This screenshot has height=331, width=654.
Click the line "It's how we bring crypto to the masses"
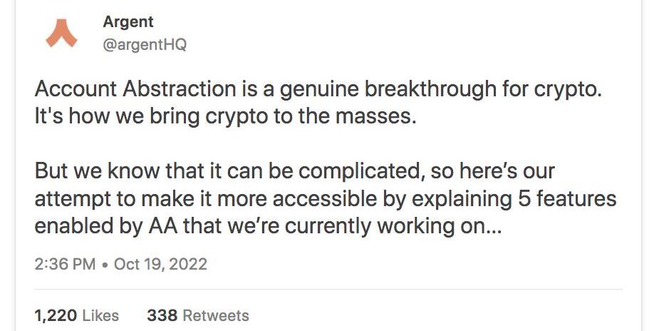tap(224, 116)
